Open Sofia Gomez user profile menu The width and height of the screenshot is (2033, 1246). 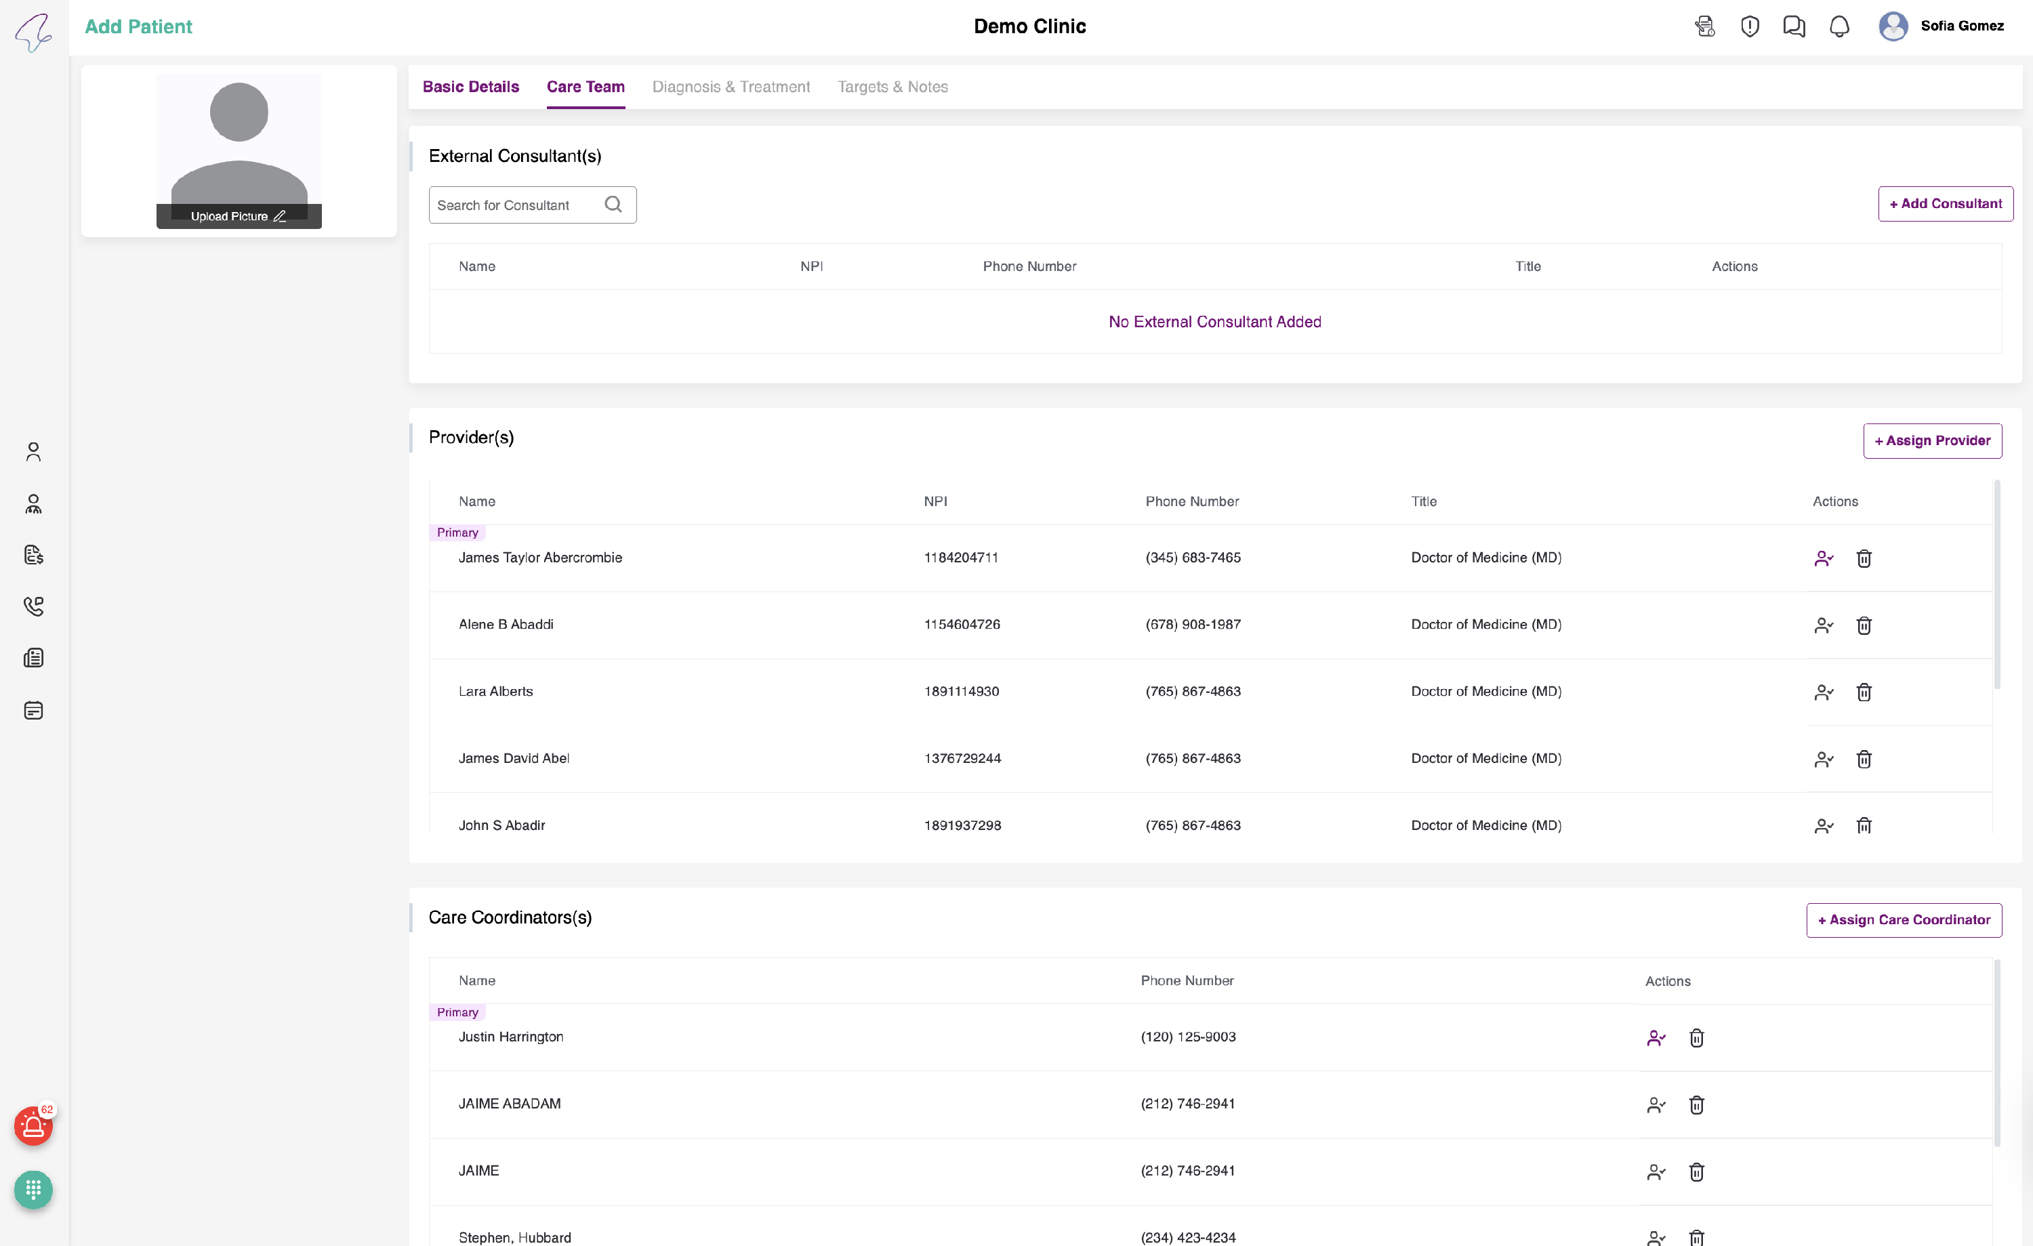coord(1941,26)
